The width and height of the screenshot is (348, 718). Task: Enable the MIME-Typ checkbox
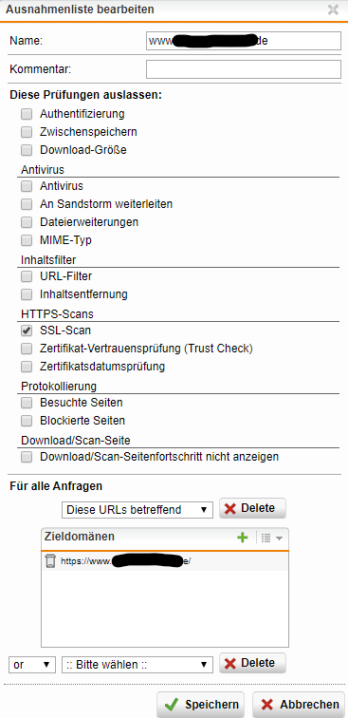tap(27, 240)
